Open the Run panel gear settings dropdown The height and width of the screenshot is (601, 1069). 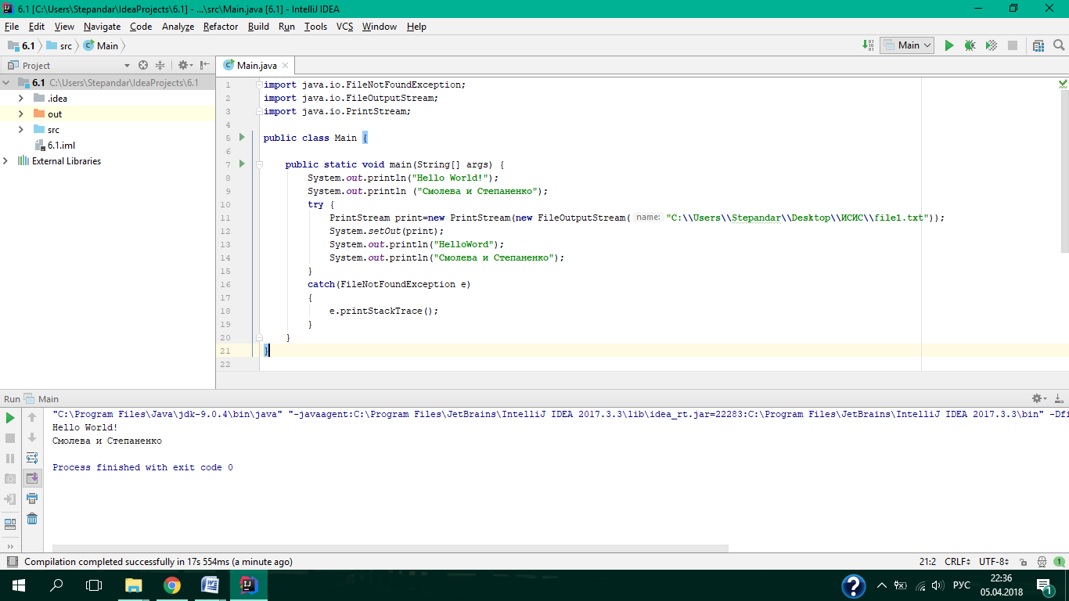[x=1038, y=398]
